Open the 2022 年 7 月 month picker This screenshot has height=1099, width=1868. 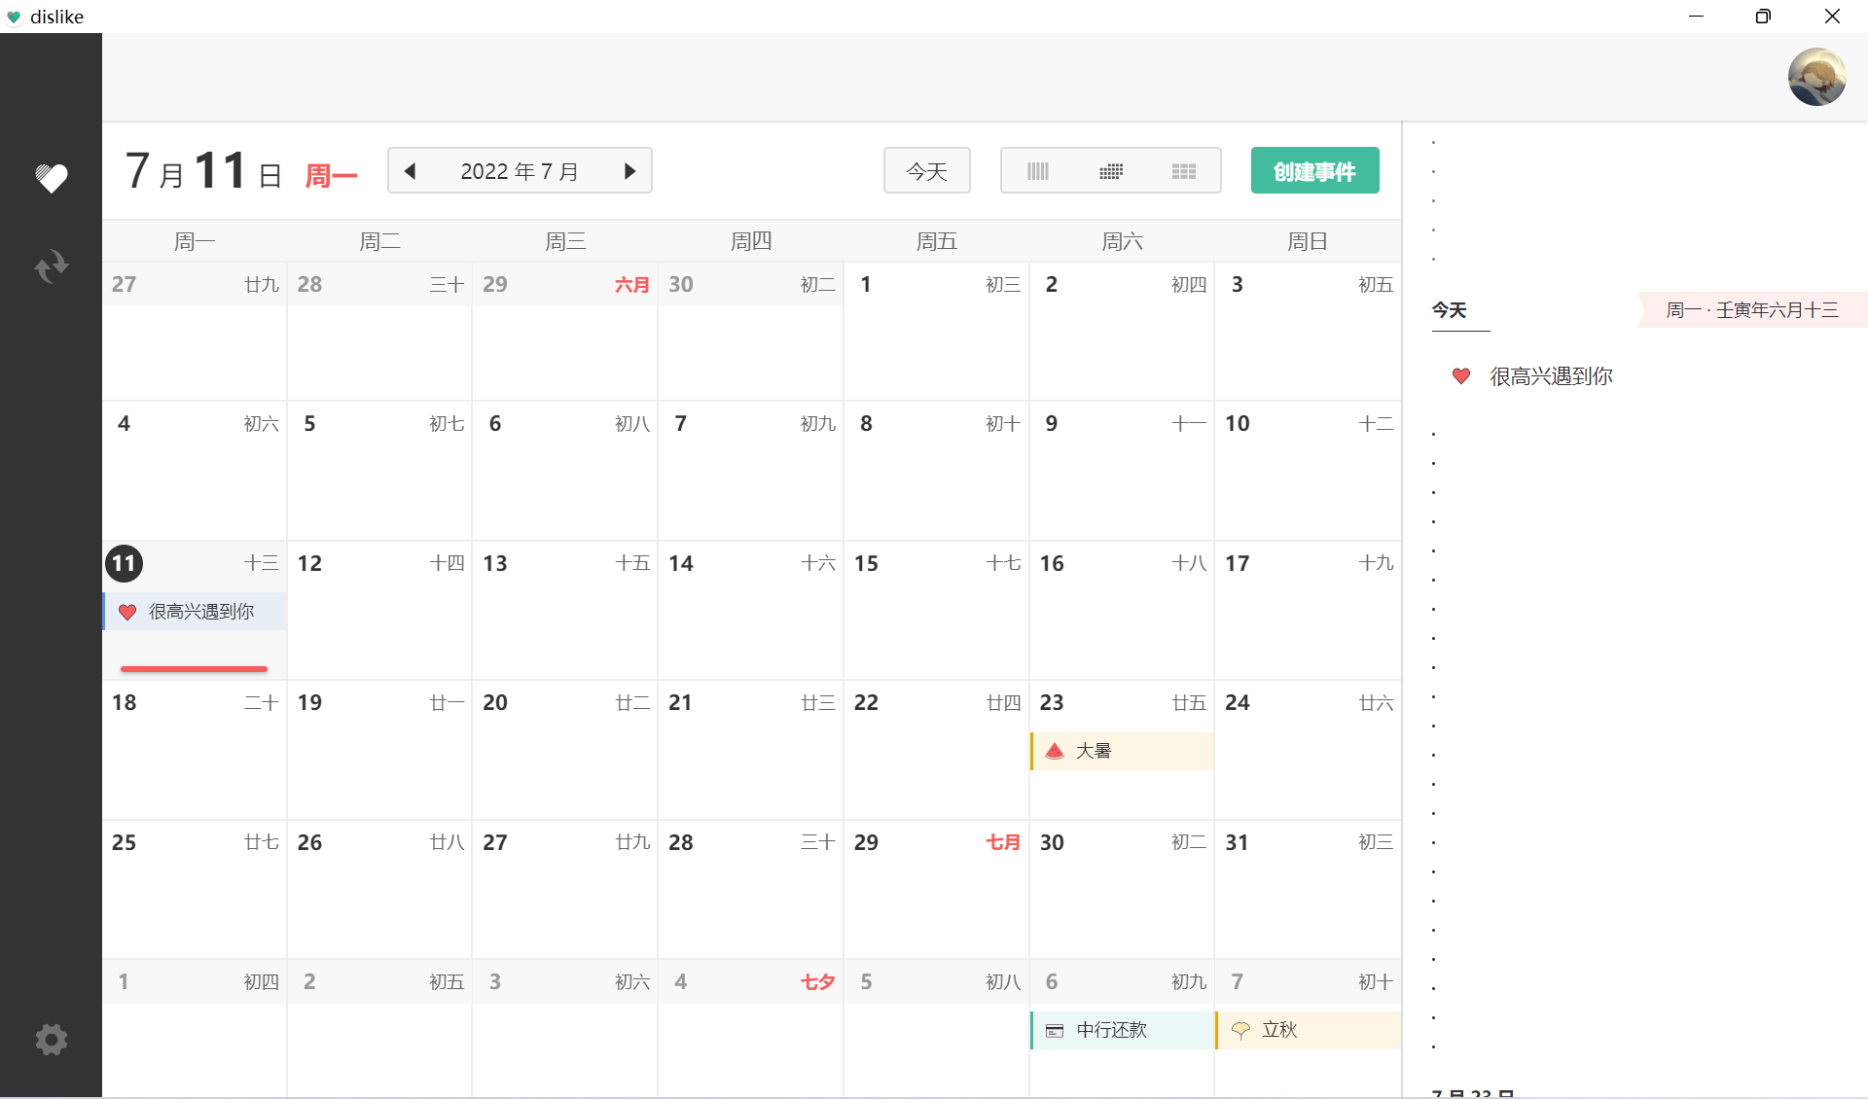pos(520,171)
